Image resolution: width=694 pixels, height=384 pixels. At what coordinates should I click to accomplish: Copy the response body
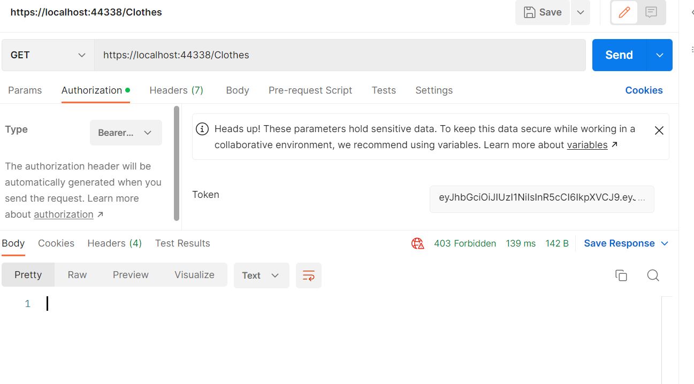[621, 275]
